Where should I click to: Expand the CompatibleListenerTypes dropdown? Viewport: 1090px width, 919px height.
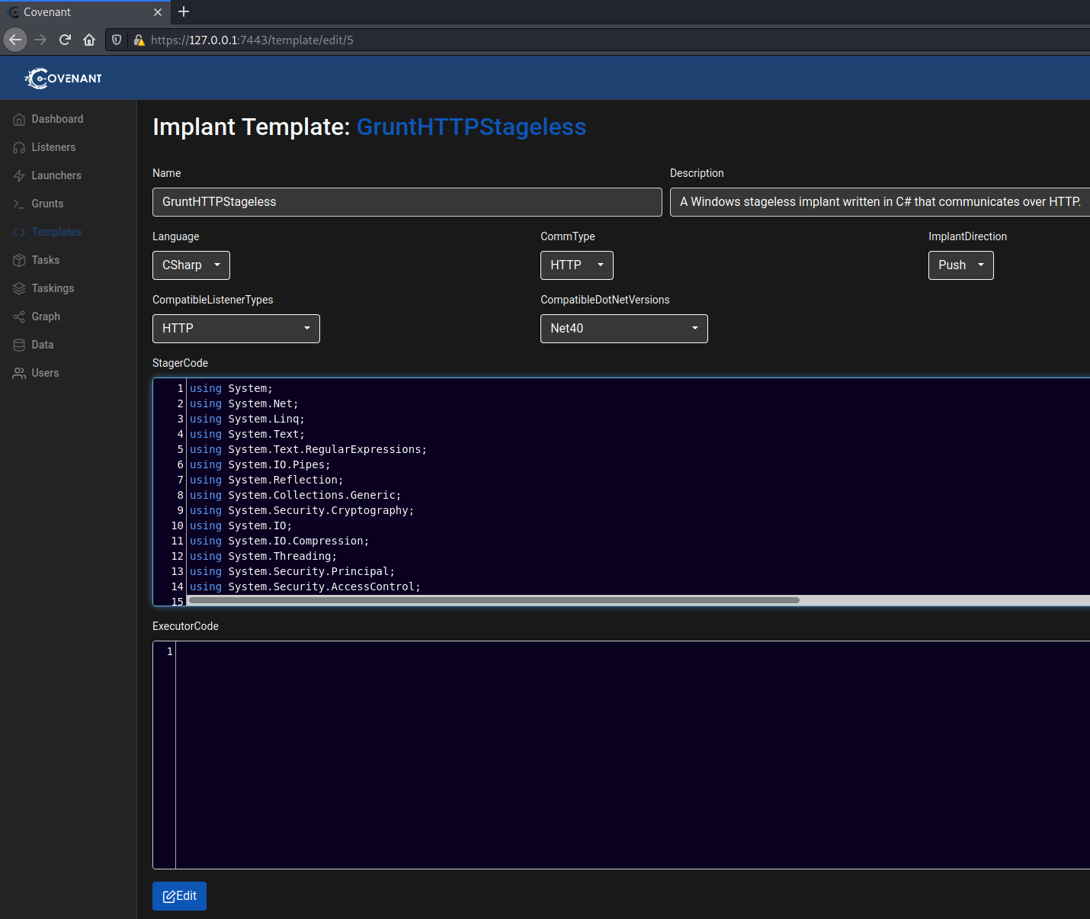236,329
